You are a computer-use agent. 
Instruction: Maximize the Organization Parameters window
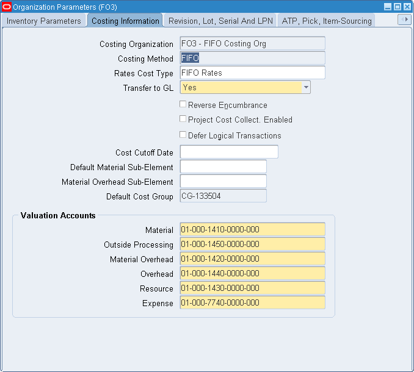point(398,7)
